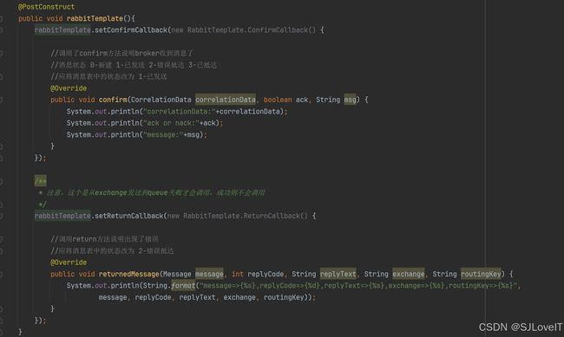Screen dimensions: 564x337
Task: Click the boolean keyword in confirm signature
Action: point(278,100)
